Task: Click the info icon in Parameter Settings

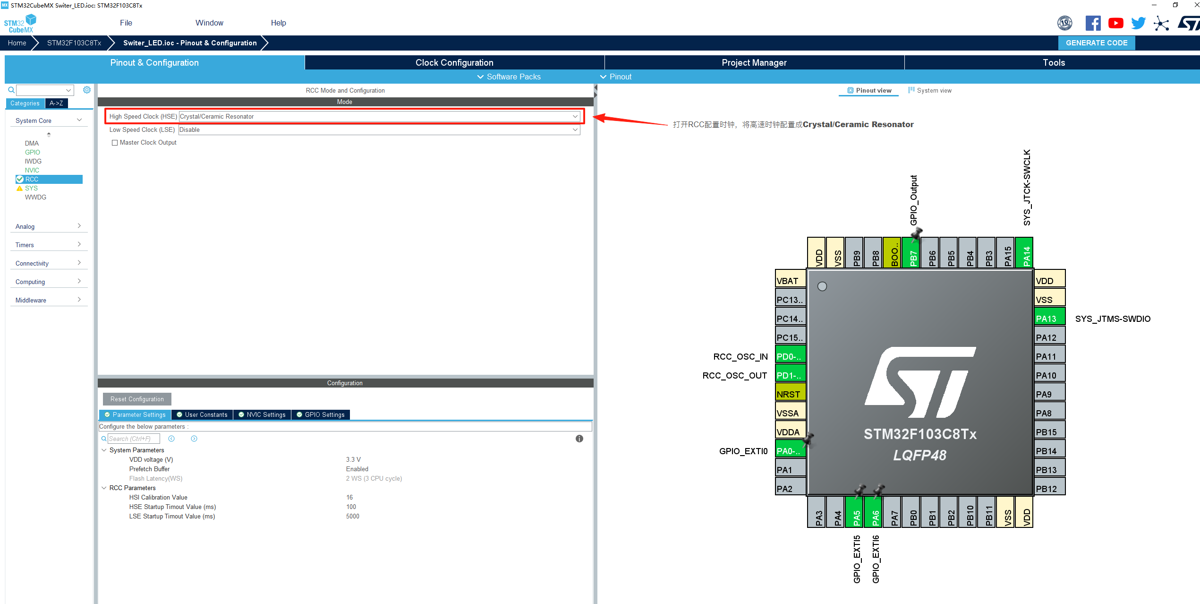Action: [x=579, y=439]
